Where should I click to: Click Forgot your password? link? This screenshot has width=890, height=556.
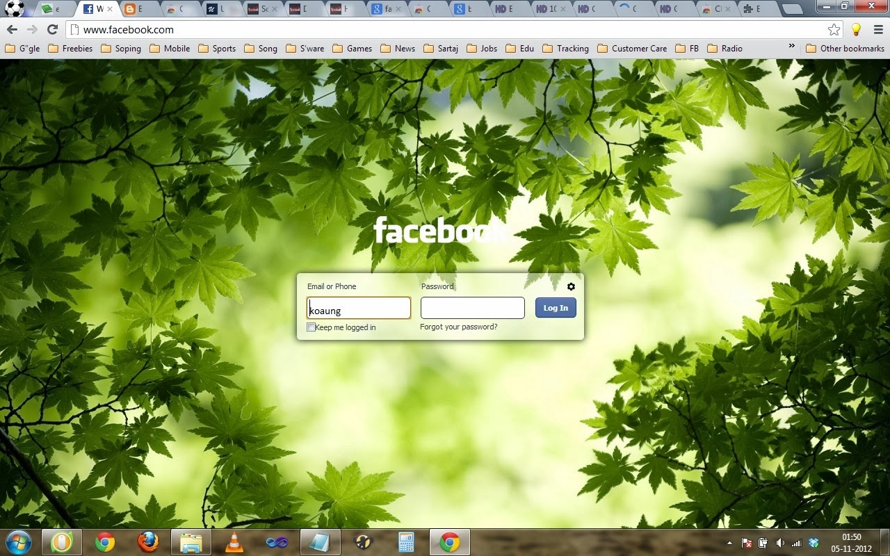[459, 327]
